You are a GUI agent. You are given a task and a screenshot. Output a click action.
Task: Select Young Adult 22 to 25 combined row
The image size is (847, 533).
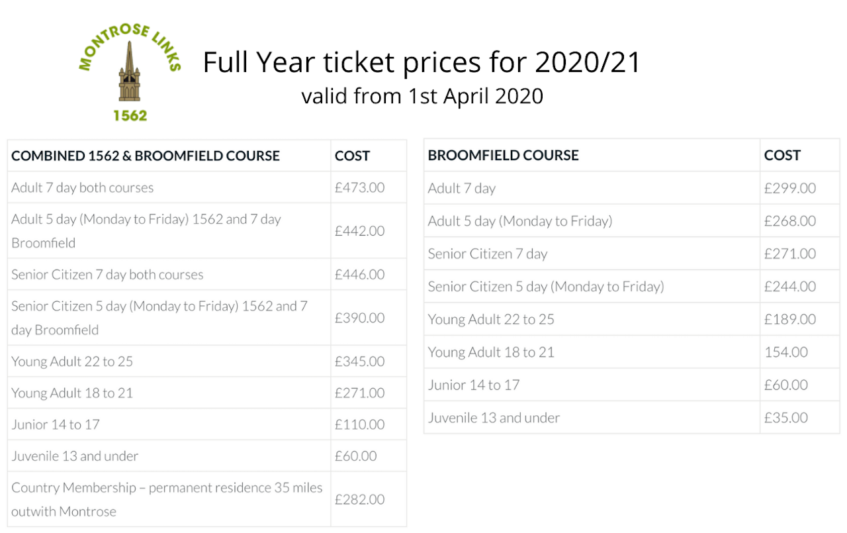click(x=207, y=362)
